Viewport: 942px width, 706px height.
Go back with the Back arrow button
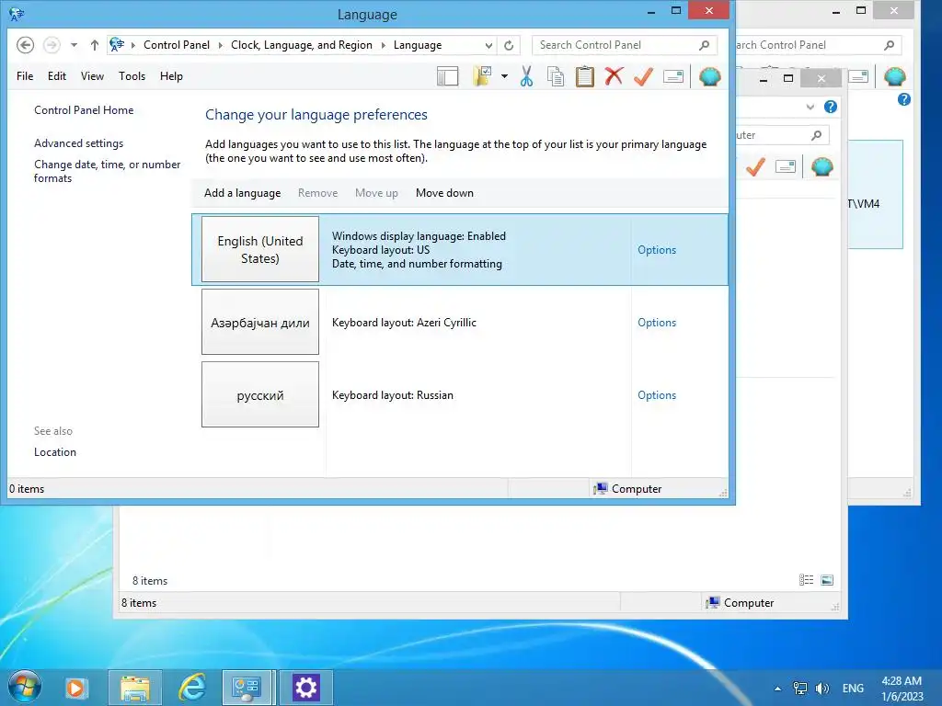25,45
